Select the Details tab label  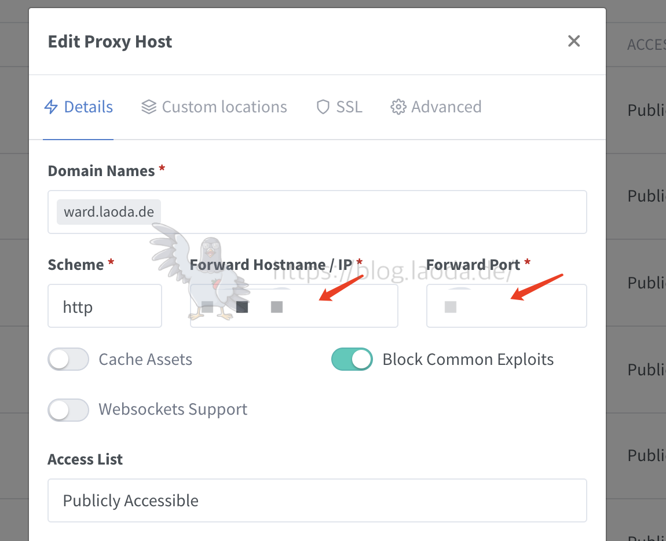point(89,107)
